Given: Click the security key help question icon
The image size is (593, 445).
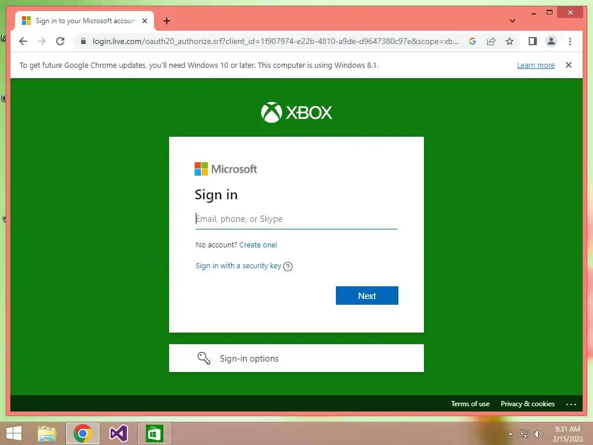Looking at the screenshot, I should 288,267.
